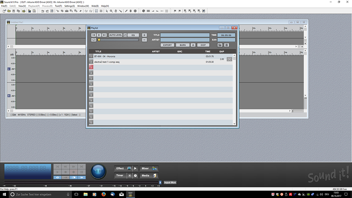Toggle the R channel button
The height and width of the screenshot is (198, 352).
tap(9, 96)
